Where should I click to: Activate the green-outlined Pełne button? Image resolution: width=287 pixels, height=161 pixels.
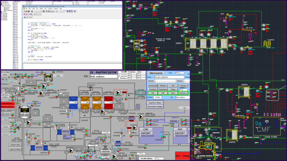[x=173, y=93]
